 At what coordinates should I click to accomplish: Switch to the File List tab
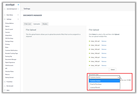point(27,24)
